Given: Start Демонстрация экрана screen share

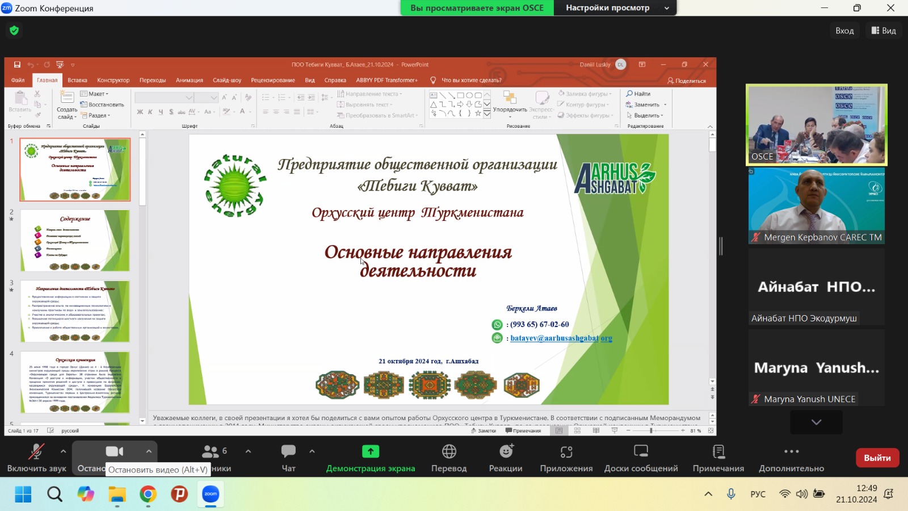Looking at the screenshot, I should pyautogui.click(x=371, y=458).
